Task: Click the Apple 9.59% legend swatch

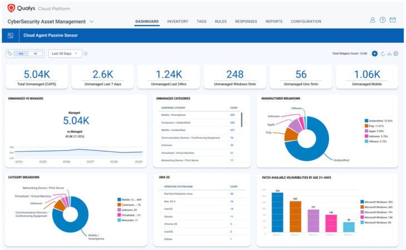Action: (x=367, y=131)
